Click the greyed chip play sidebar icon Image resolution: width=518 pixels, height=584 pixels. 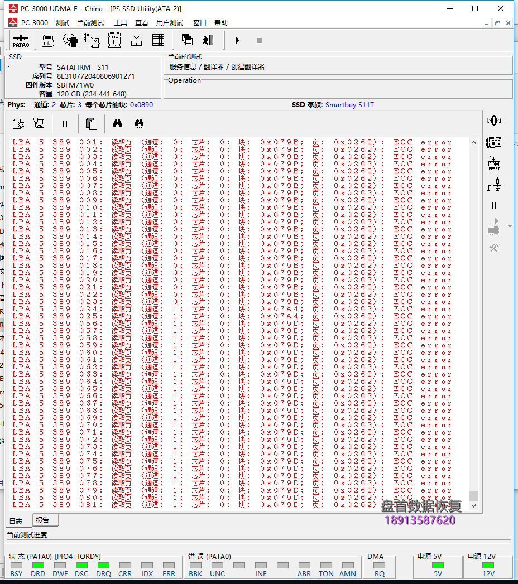(494, 227)
